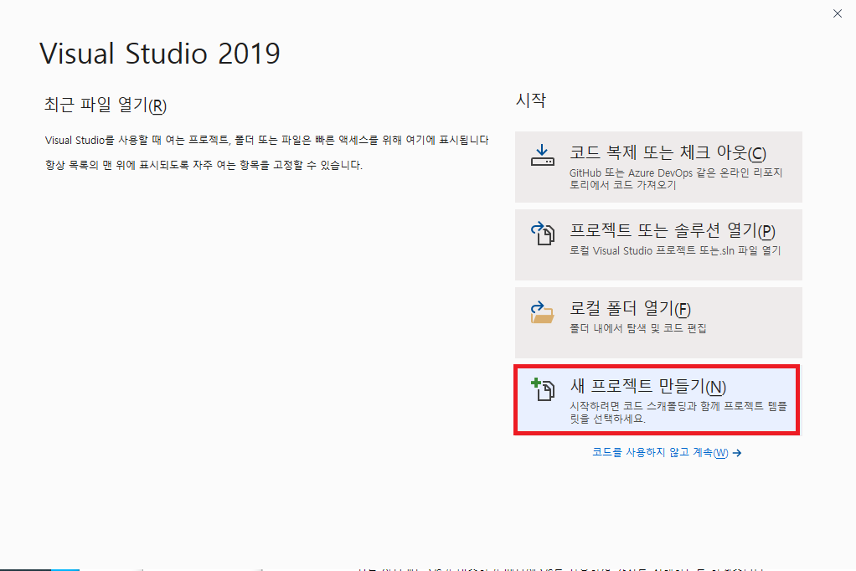
Task: Click the clone or checkout code download icon
Action: [542, 155]
